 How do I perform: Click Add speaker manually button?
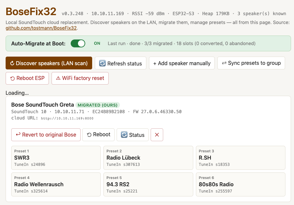point(182,63)
